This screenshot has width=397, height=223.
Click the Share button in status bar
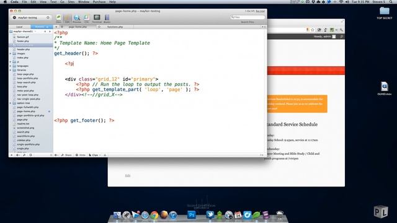click(66, 155)
